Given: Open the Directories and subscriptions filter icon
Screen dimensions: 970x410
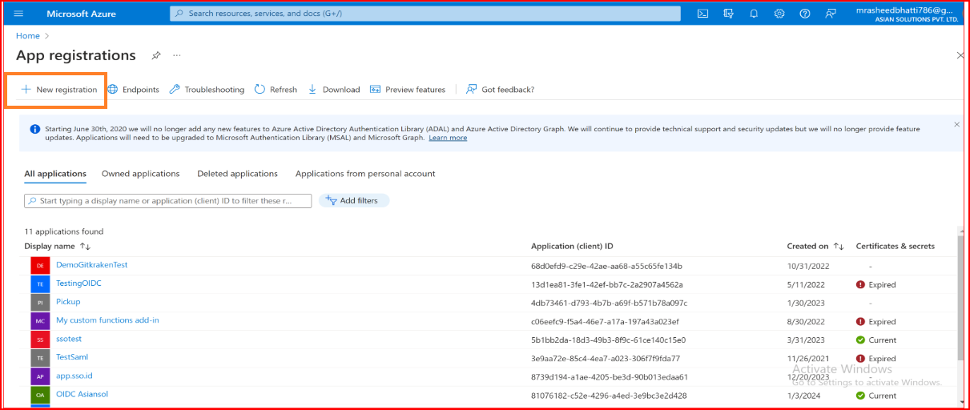Looking at the screenshot, I should click(x=728, y=14).
